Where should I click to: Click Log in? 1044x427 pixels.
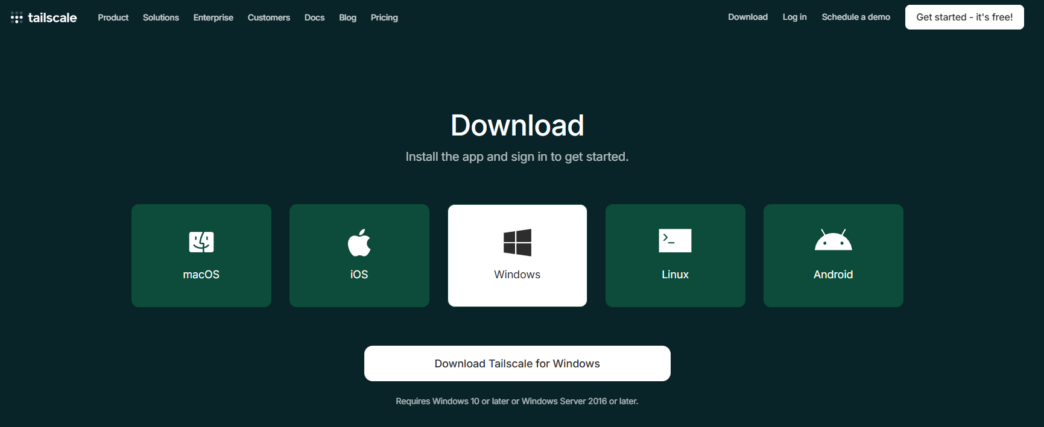(795, 17)
